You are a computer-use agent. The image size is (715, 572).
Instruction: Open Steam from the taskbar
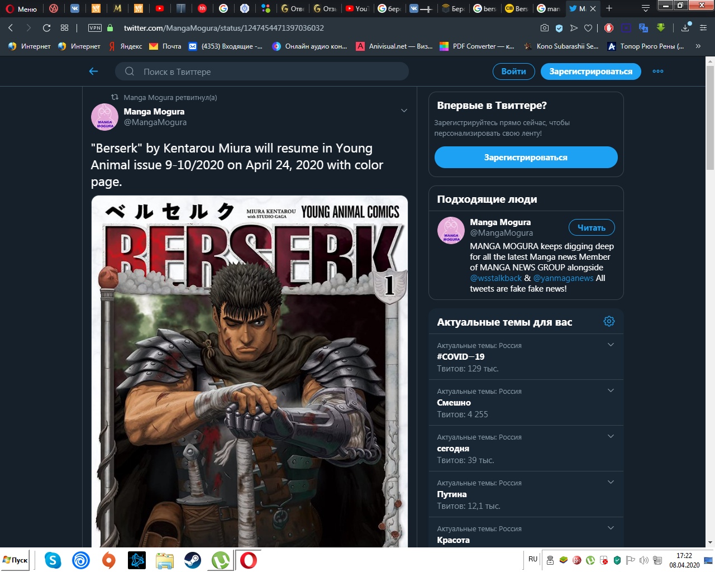(193, 560)
